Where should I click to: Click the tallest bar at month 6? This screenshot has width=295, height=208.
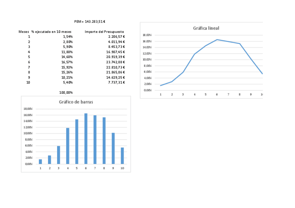click(x=86, y=139)
